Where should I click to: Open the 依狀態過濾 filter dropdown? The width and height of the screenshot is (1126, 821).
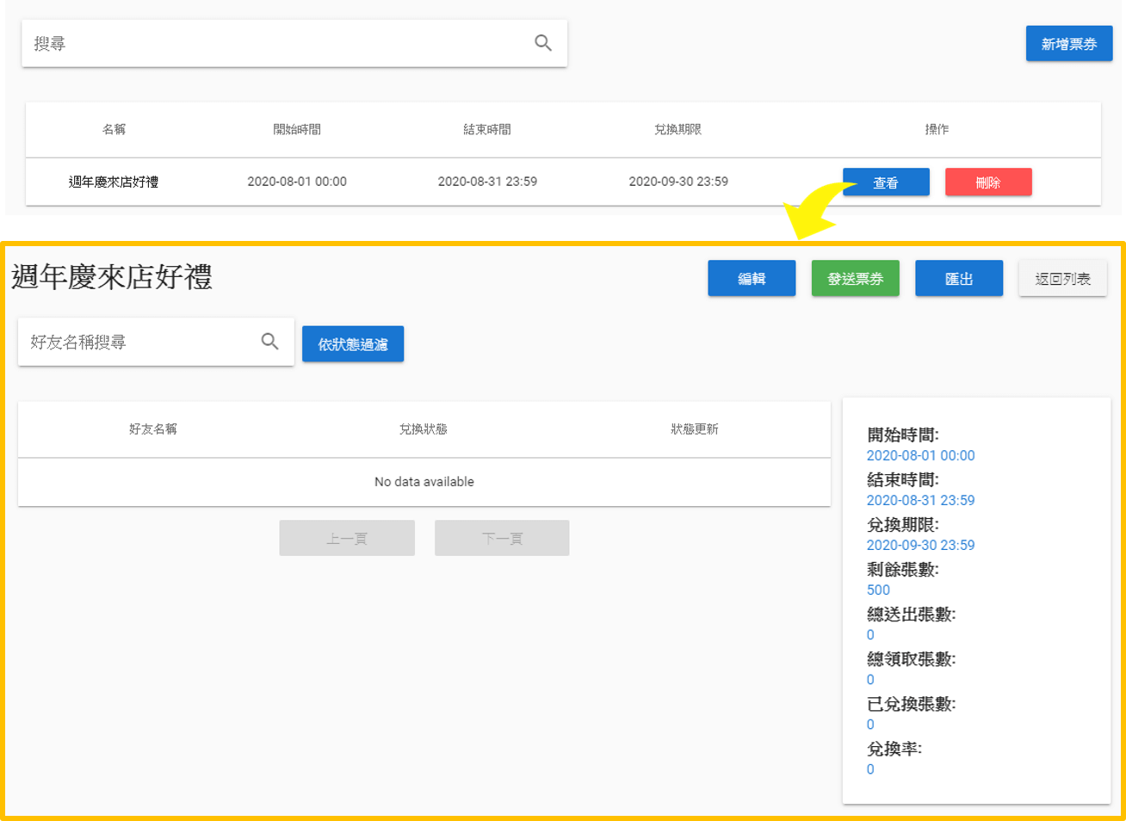[x=352, y=344]
